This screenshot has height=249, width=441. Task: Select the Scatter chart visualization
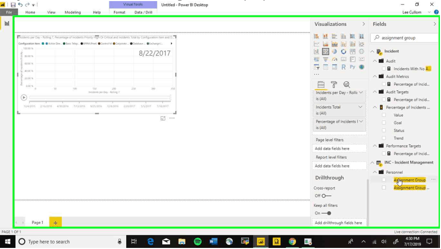tap(325, 52)
